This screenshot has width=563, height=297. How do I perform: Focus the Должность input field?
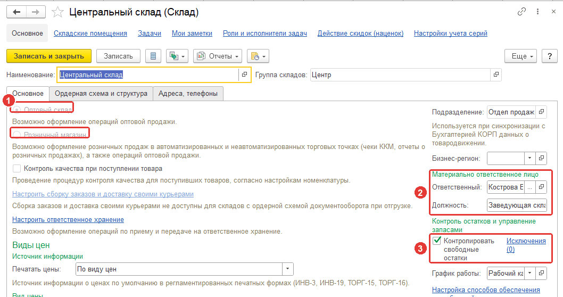(517, 205)
